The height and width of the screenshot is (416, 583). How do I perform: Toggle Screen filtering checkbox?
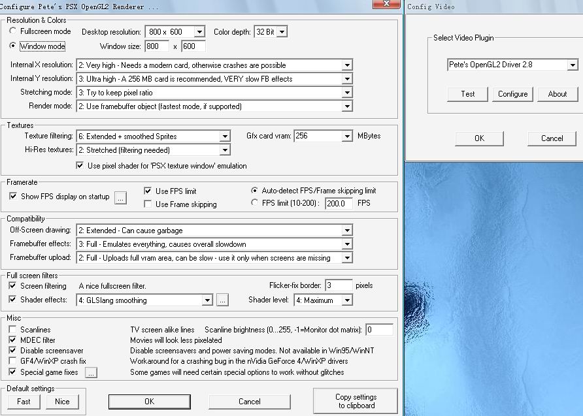pos(12,285)
